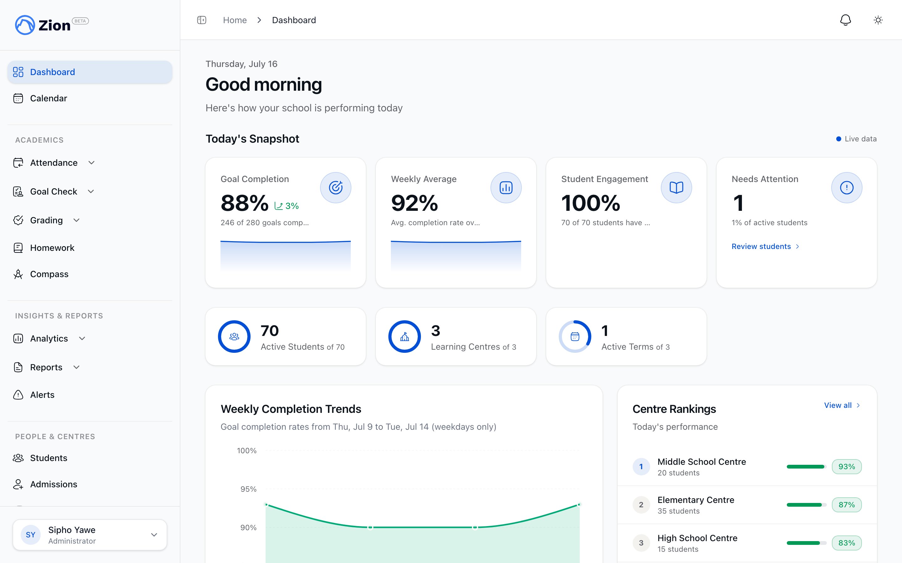
Task: Click the Needs Attention exclamation icon
Action: (x=847, y=188)
